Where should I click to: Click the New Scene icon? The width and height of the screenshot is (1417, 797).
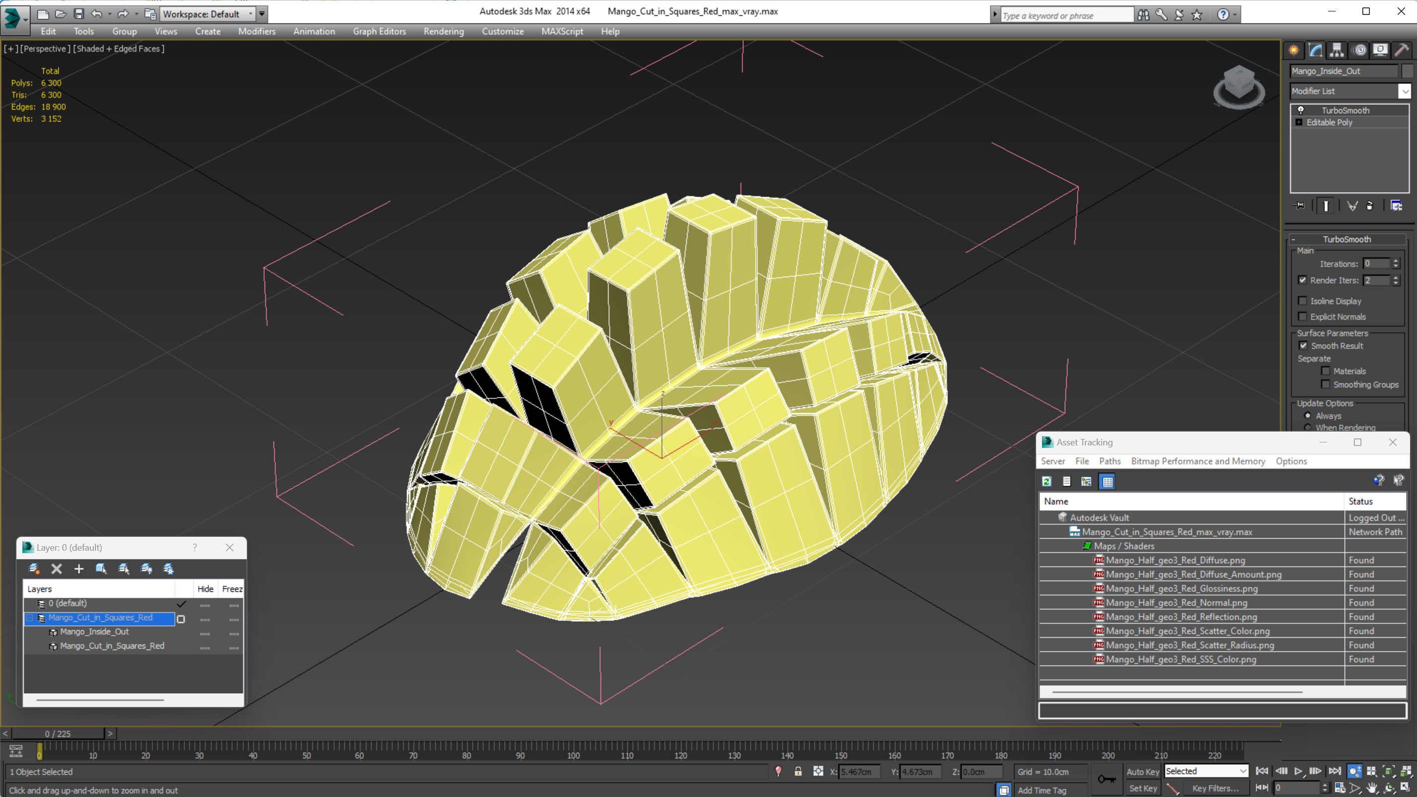pyautogui.click(x=43, y=14)
